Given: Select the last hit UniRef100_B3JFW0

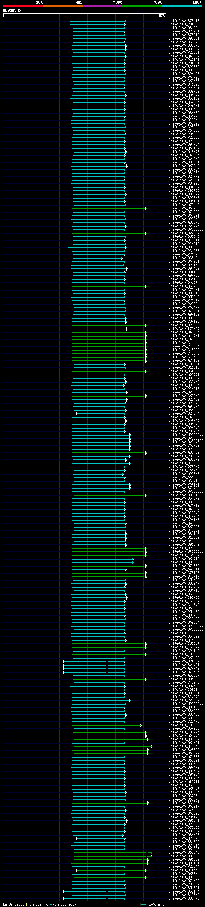Looking at the screenshot, I should (x=184, y=898).
